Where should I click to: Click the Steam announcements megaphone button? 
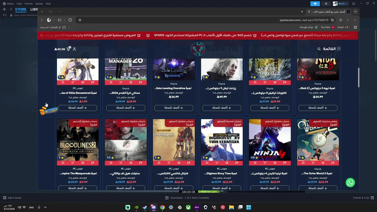(315, 4)
